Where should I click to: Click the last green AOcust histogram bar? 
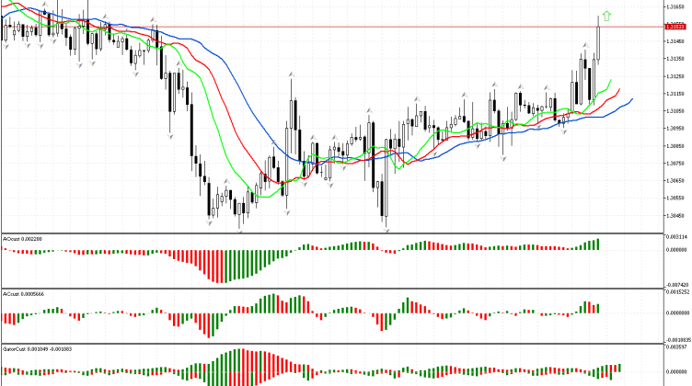click(x=596, y=244)
